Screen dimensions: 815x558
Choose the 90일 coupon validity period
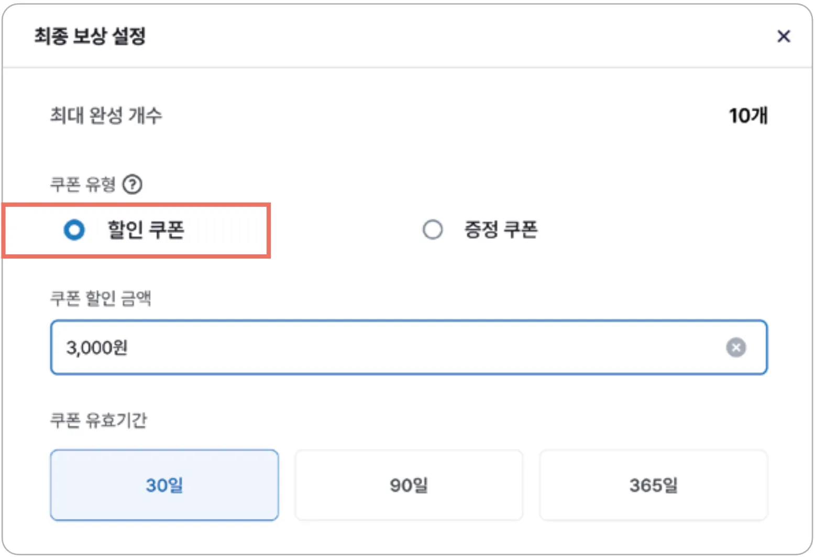click(409, 485)
